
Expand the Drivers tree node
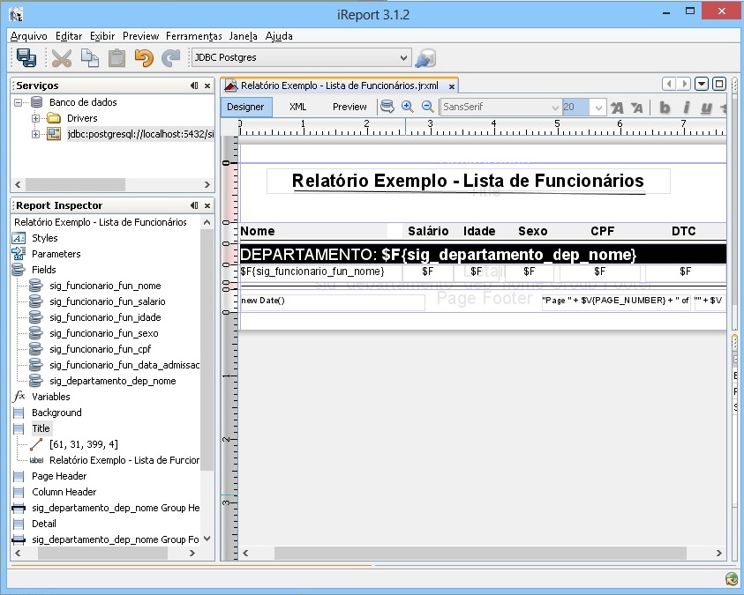click(x=36, y=118)
